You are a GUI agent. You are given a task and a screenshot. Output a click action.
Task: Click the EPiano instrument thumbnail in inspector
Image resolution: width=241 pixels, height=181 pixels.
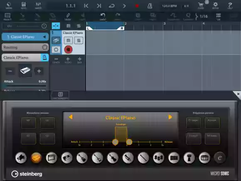pos(25,71)
